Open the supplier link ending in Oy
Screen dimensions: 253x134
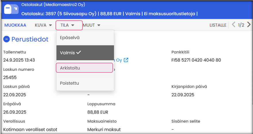point(118,60)
